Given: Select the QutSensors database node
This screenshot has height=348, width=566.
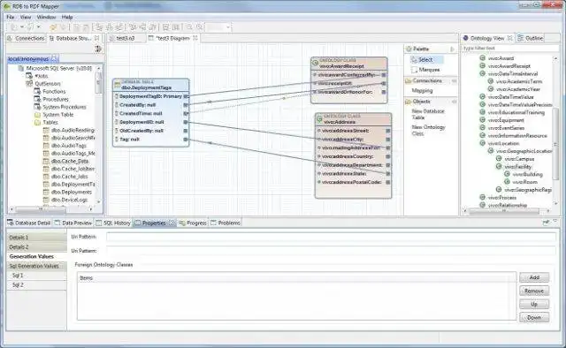Looking at the screenshot, I should [x=43, y=84].
